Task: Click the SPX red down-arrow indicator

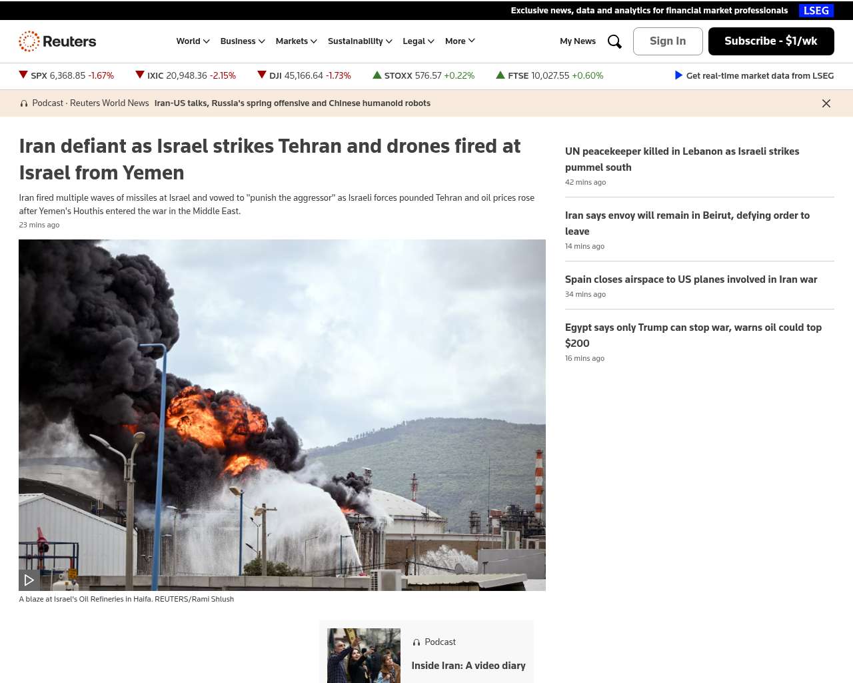Action: point(23,75)
